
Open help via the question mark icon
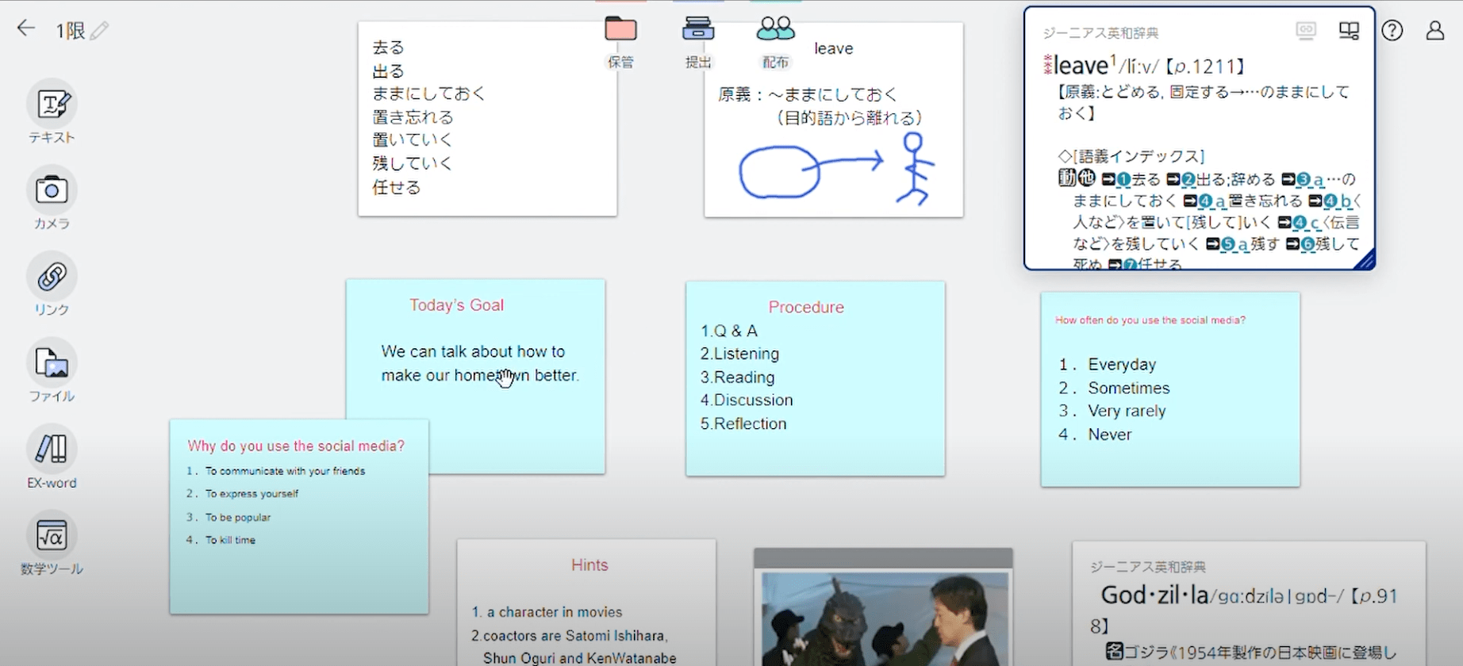click(x=1392, y=31)
